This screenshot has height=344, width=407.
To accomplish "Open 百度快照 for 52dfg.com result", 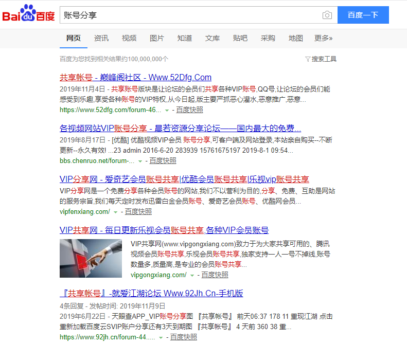I will 189,110.
